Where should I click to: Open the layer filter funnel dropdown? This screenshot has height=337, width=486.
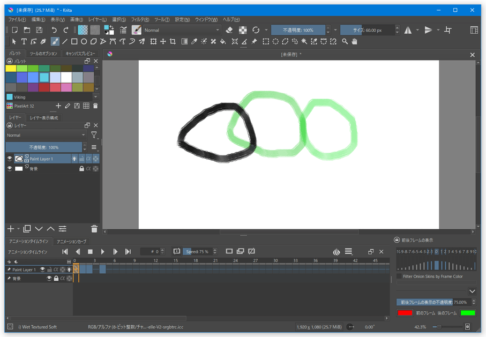coord(94,135)
